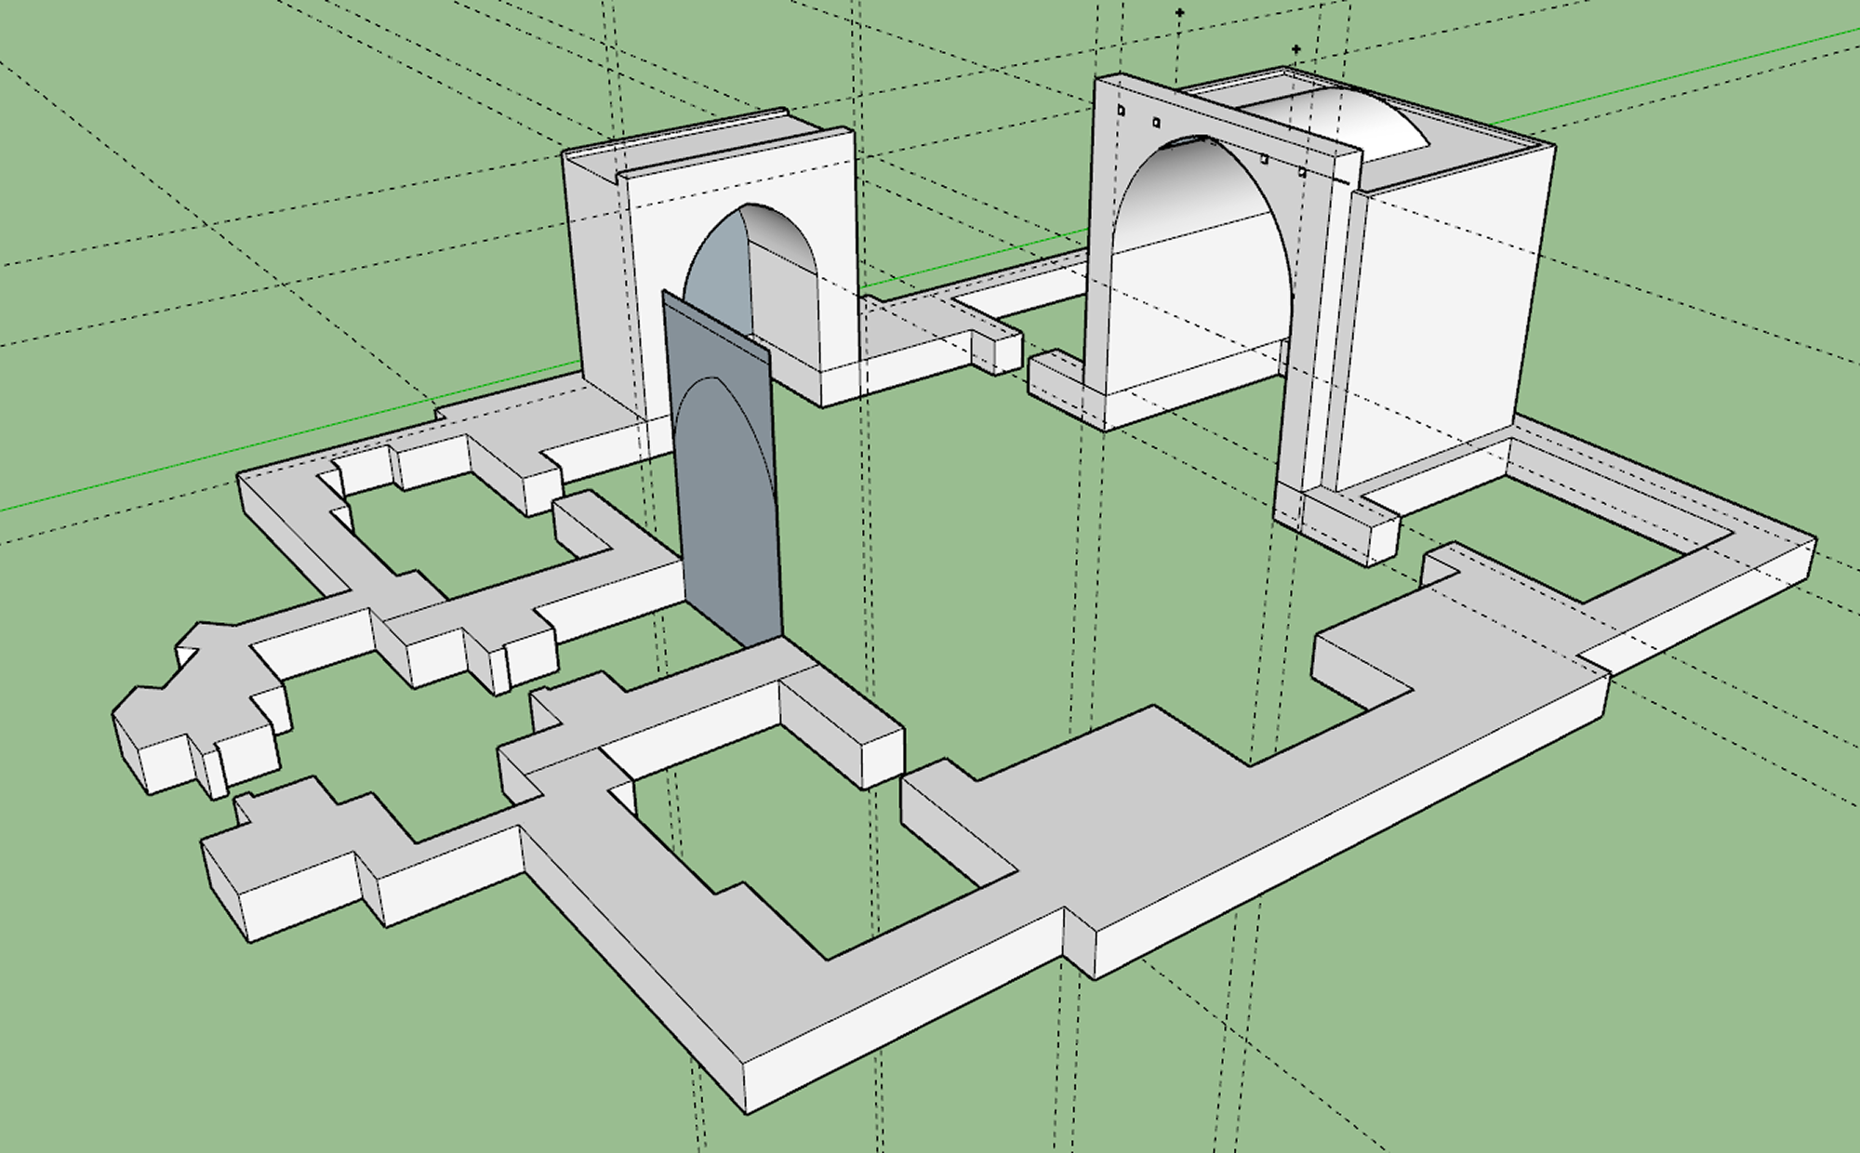Click the lower guide point cross near dome
Screen dimensions: 1860x1153
click(x=1296, y=49)
